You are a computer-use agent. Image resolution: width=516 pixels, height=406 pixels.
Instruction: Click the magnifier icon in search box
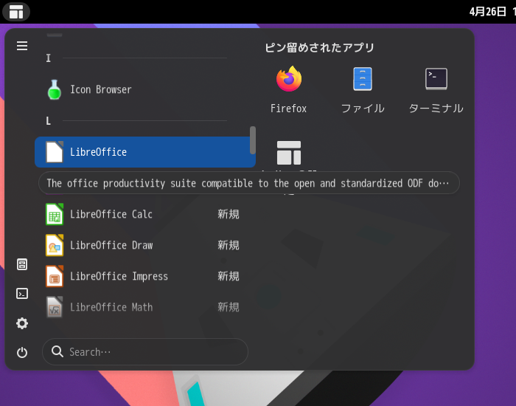pyautogui.click(x=57, y=351)
